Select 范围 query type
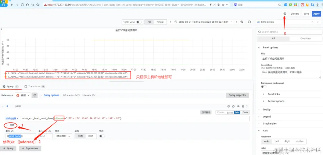323x155 pixels. click(x=80, y=136)
